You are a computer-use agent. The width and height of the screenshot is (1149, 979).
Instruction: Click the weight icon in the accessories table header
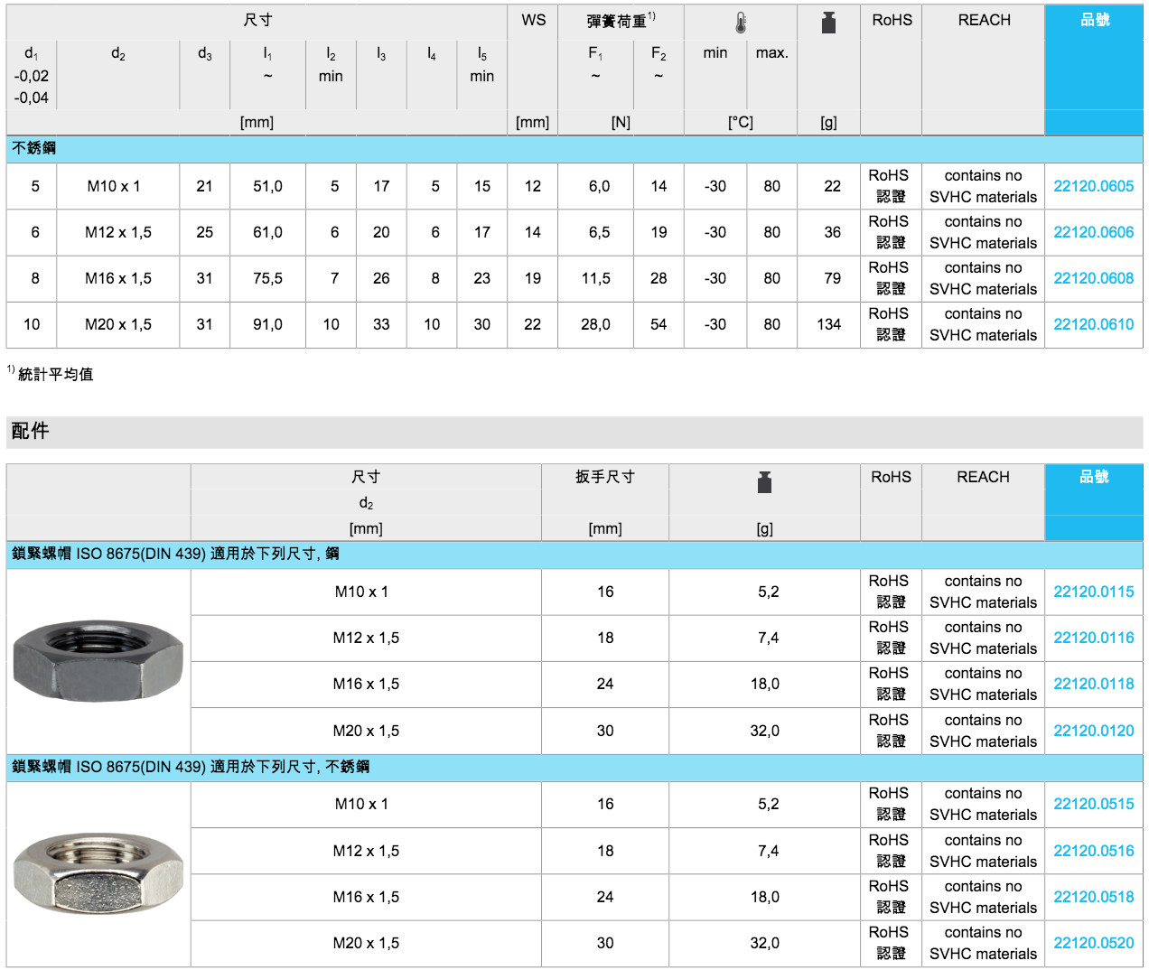764,482
